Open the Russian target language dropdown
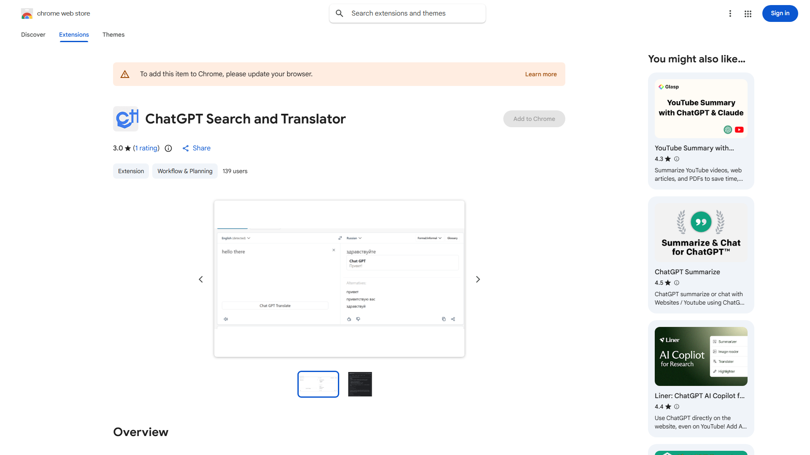The height and width of the screenshot is (455, 810). [354, 238]
